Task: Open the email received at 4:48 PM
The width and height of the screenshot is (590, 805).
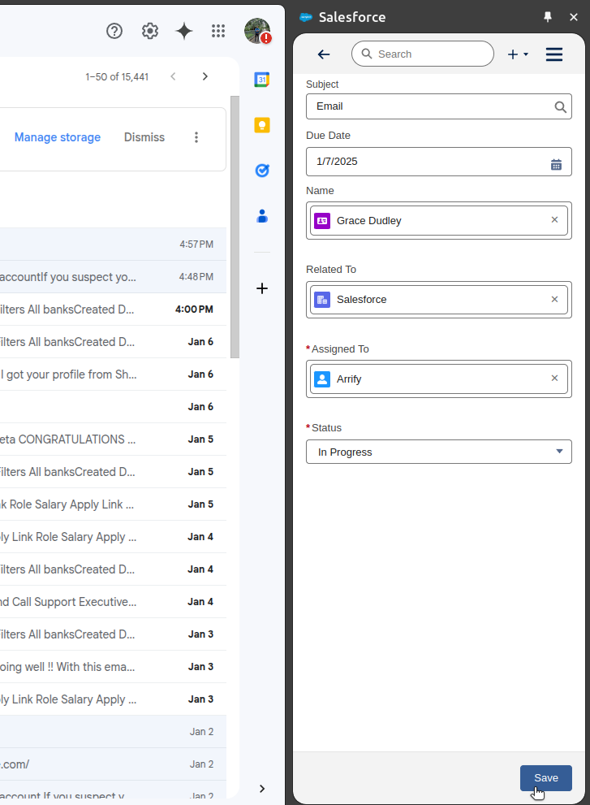Action: pyautogui.click(x=113, y=277)
